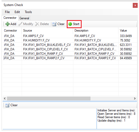Select source FIX.IFIX1_BATCH_RAMP2.F_CV
The width and height of the screenshot is (139, 132).
(44, 58)
